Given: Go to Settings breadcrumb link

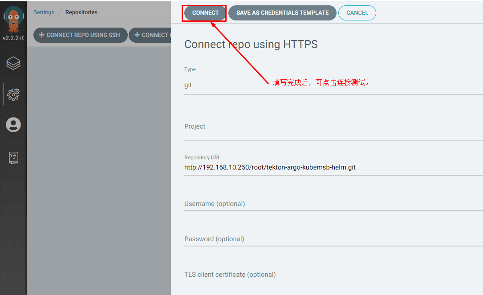Looking at the screenshot, I should coord(44,12).
